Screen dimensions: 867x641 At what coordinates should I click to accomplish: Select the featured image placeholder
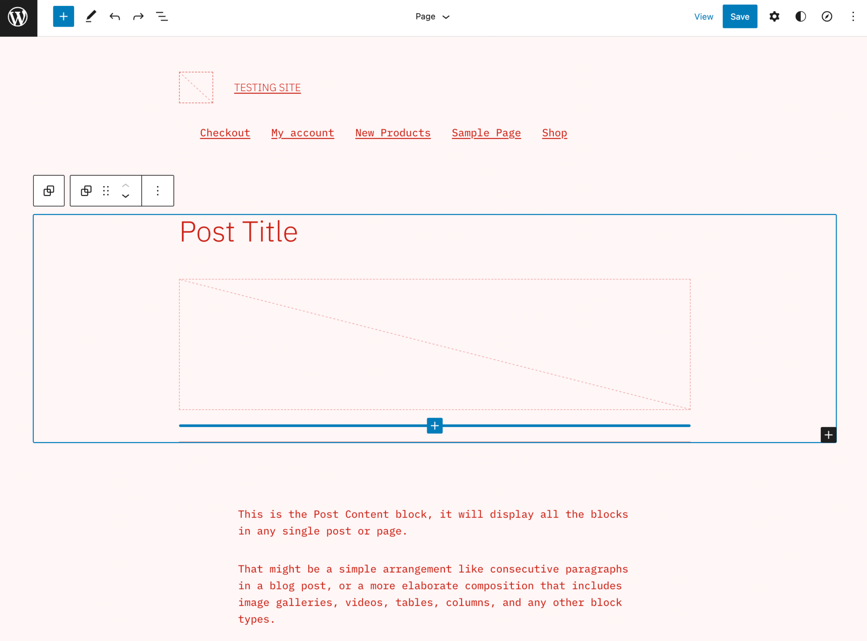click(435, 344)
